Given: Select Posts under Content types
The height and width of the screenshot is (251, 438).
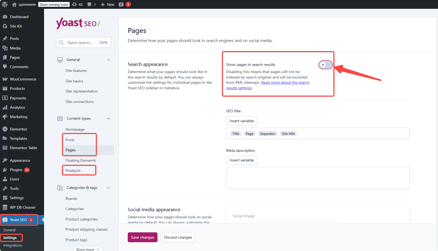Looking at the screenshot, I should click(70, 140).
